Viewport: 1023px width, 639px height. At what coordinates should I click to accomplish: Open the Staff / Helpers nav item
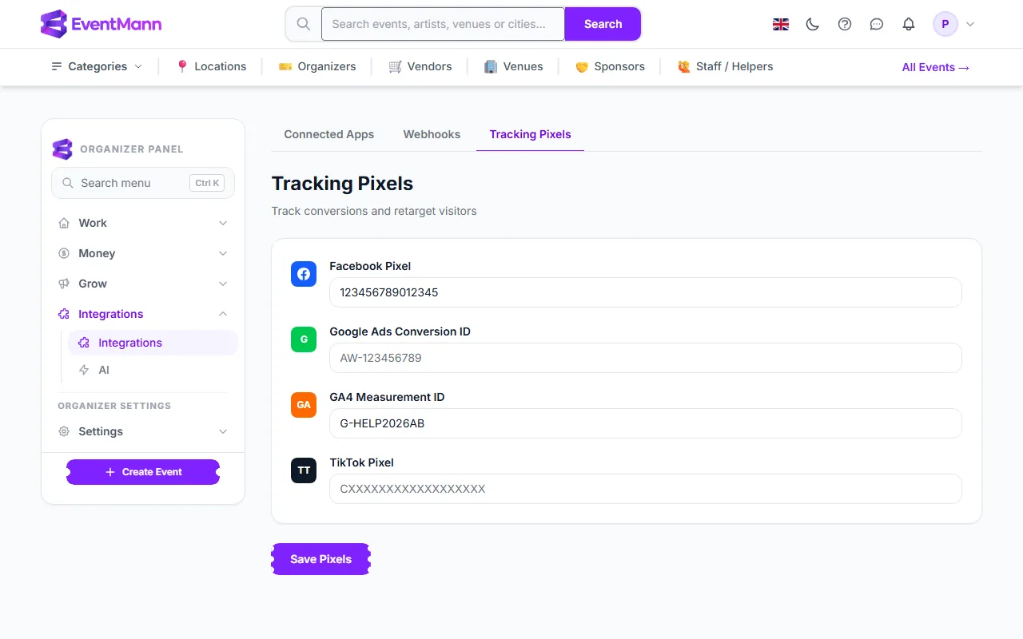pyautogui.click(x=726, y=66)
